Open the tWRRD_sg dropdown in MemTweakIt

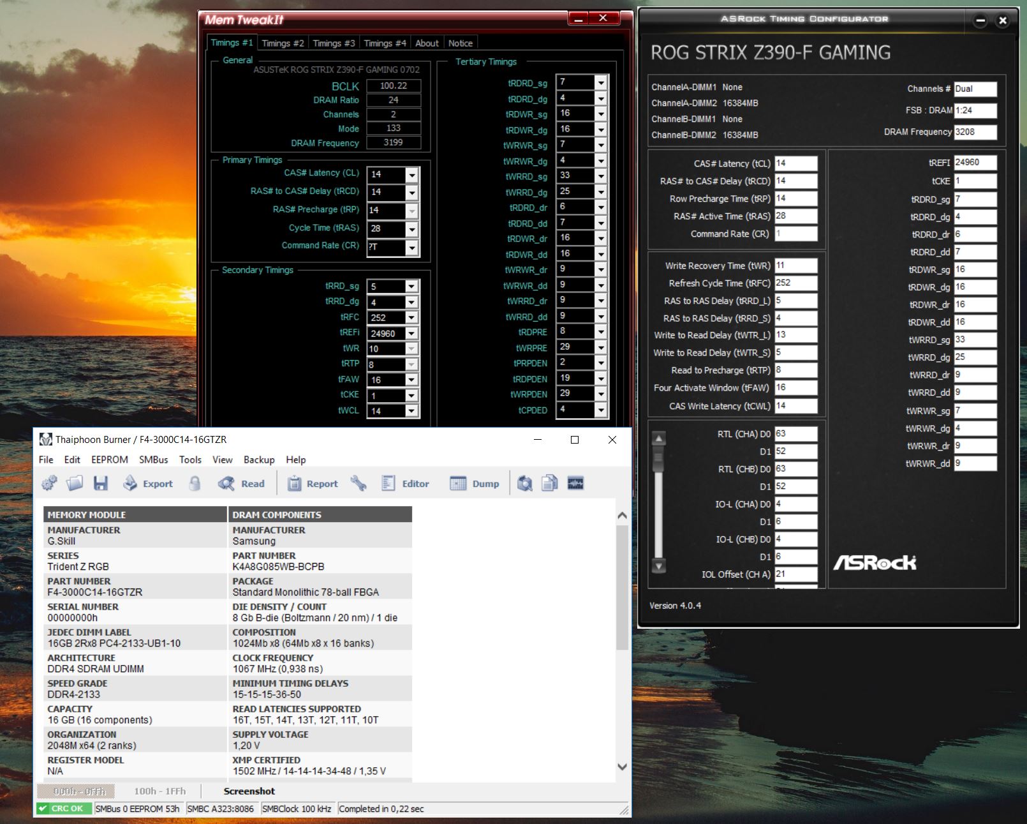pyautogui.click(x=601, y=177)
